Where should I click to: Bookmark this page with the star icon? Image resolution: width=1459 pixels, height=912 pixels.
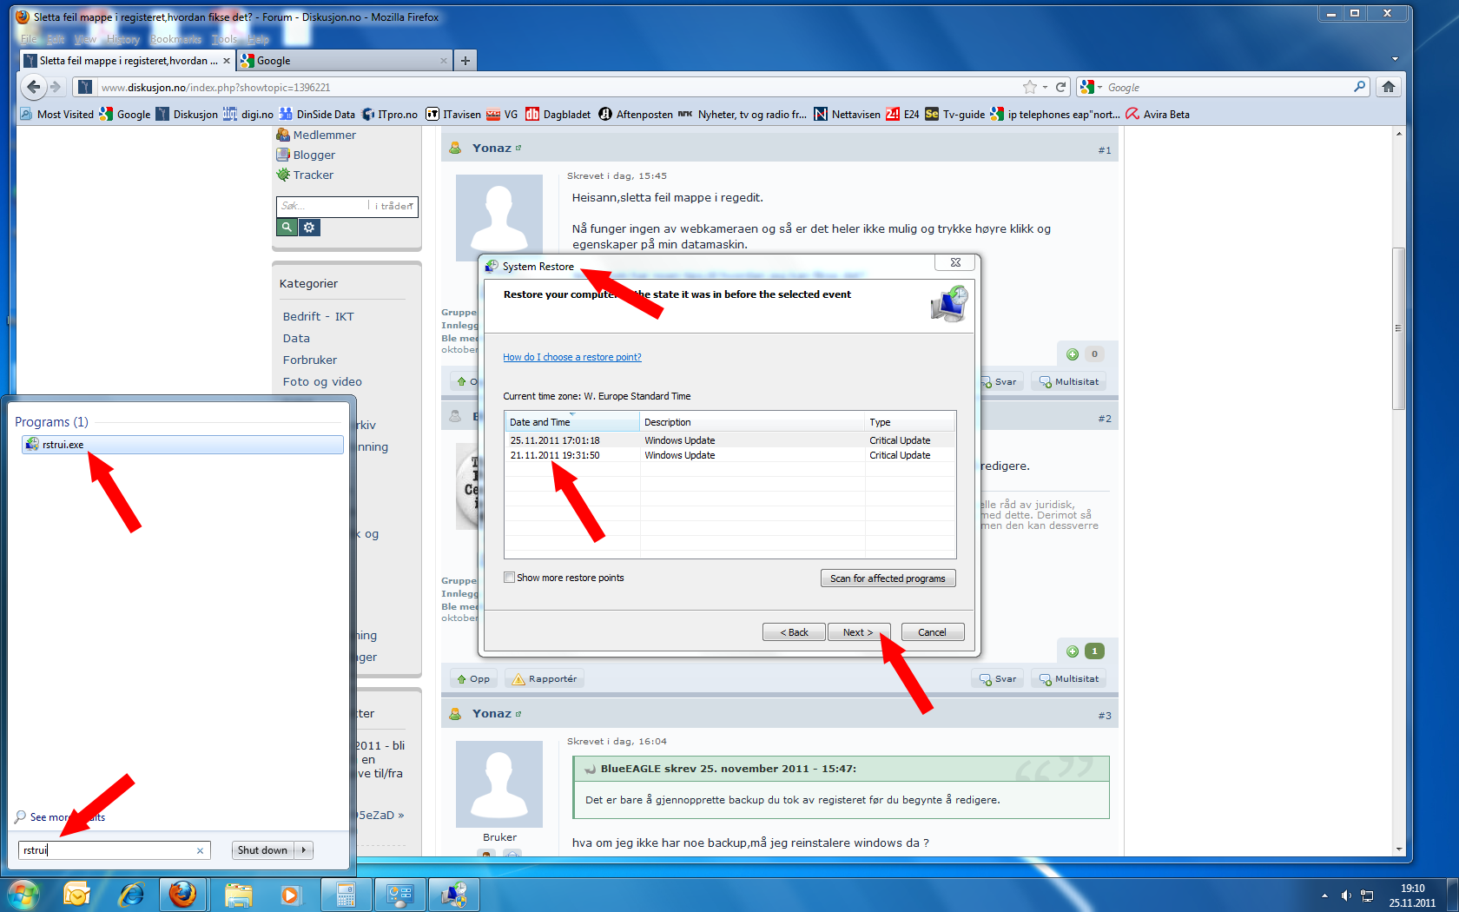coord(1030,87)
